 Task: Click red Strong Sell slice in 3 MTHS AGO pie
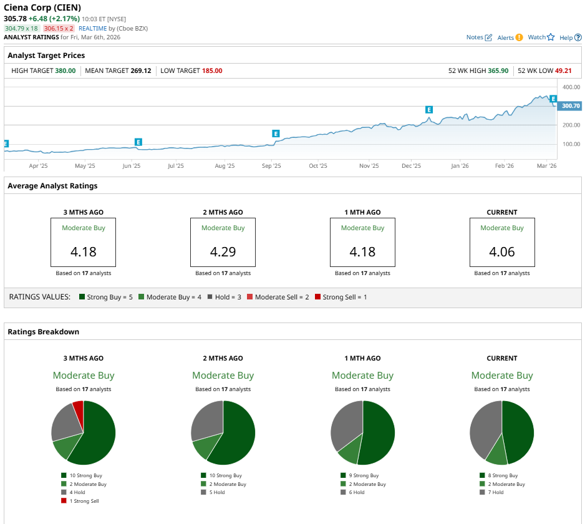78,410
